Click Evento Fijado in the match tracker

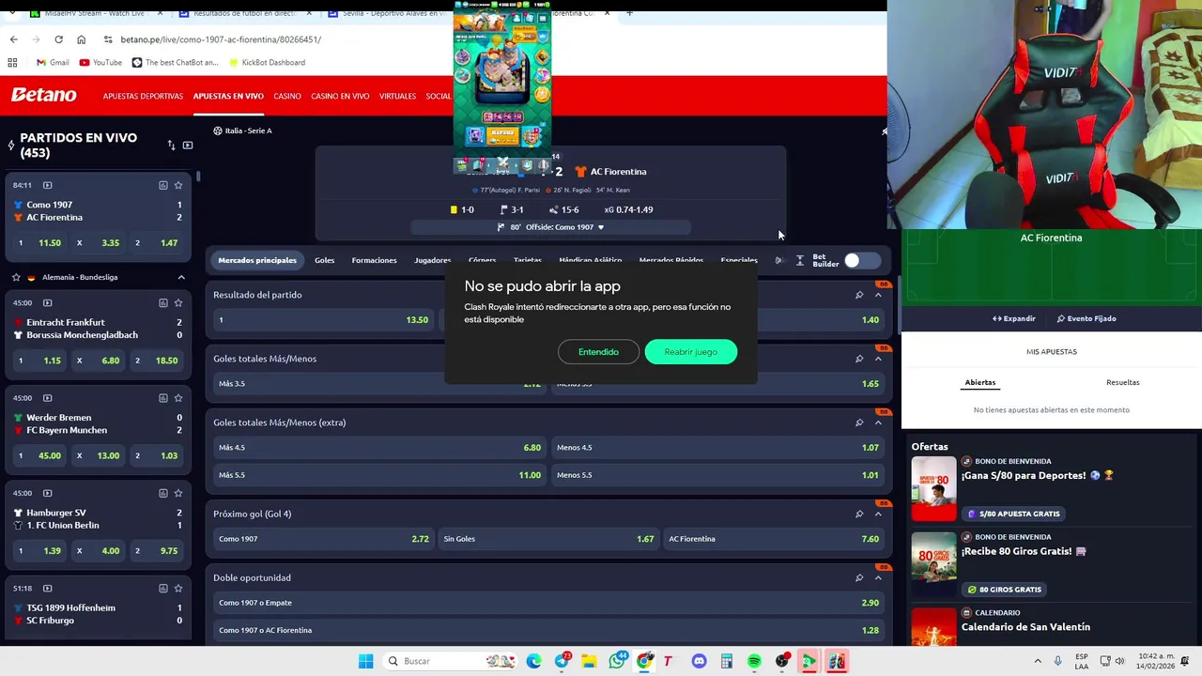[1086, 318]
